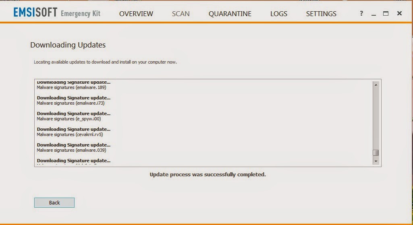Select the emalware.039 signature entry
413x225 pixels.
(x=71, y=150)
